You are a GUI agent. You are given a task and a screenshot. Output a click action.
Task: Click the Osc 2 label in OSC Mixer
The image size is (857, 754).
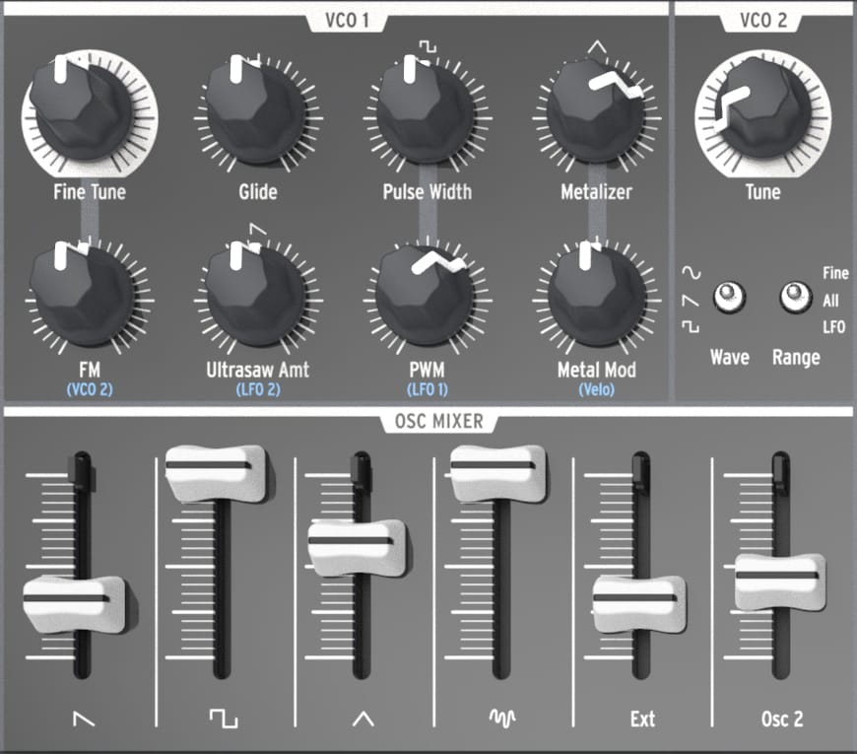[x=782, y=719]
